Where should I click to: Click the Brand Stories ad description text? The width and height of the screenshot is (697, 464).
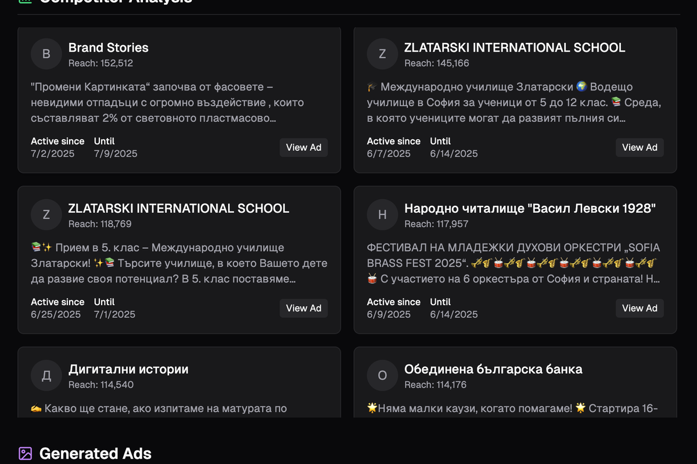168,103
